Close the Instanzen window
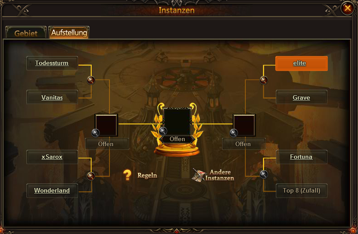The width and height of the screenshot is (358, 234). click(x=348, y=9)
